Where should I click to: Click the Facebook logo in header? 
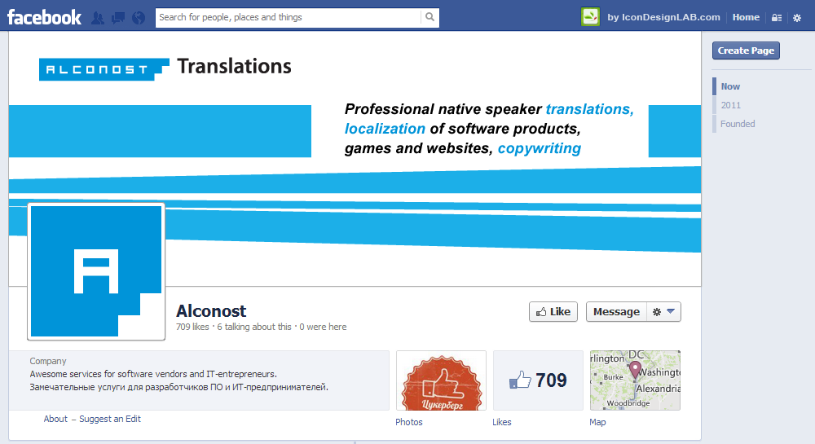click(x=44, y=17)
